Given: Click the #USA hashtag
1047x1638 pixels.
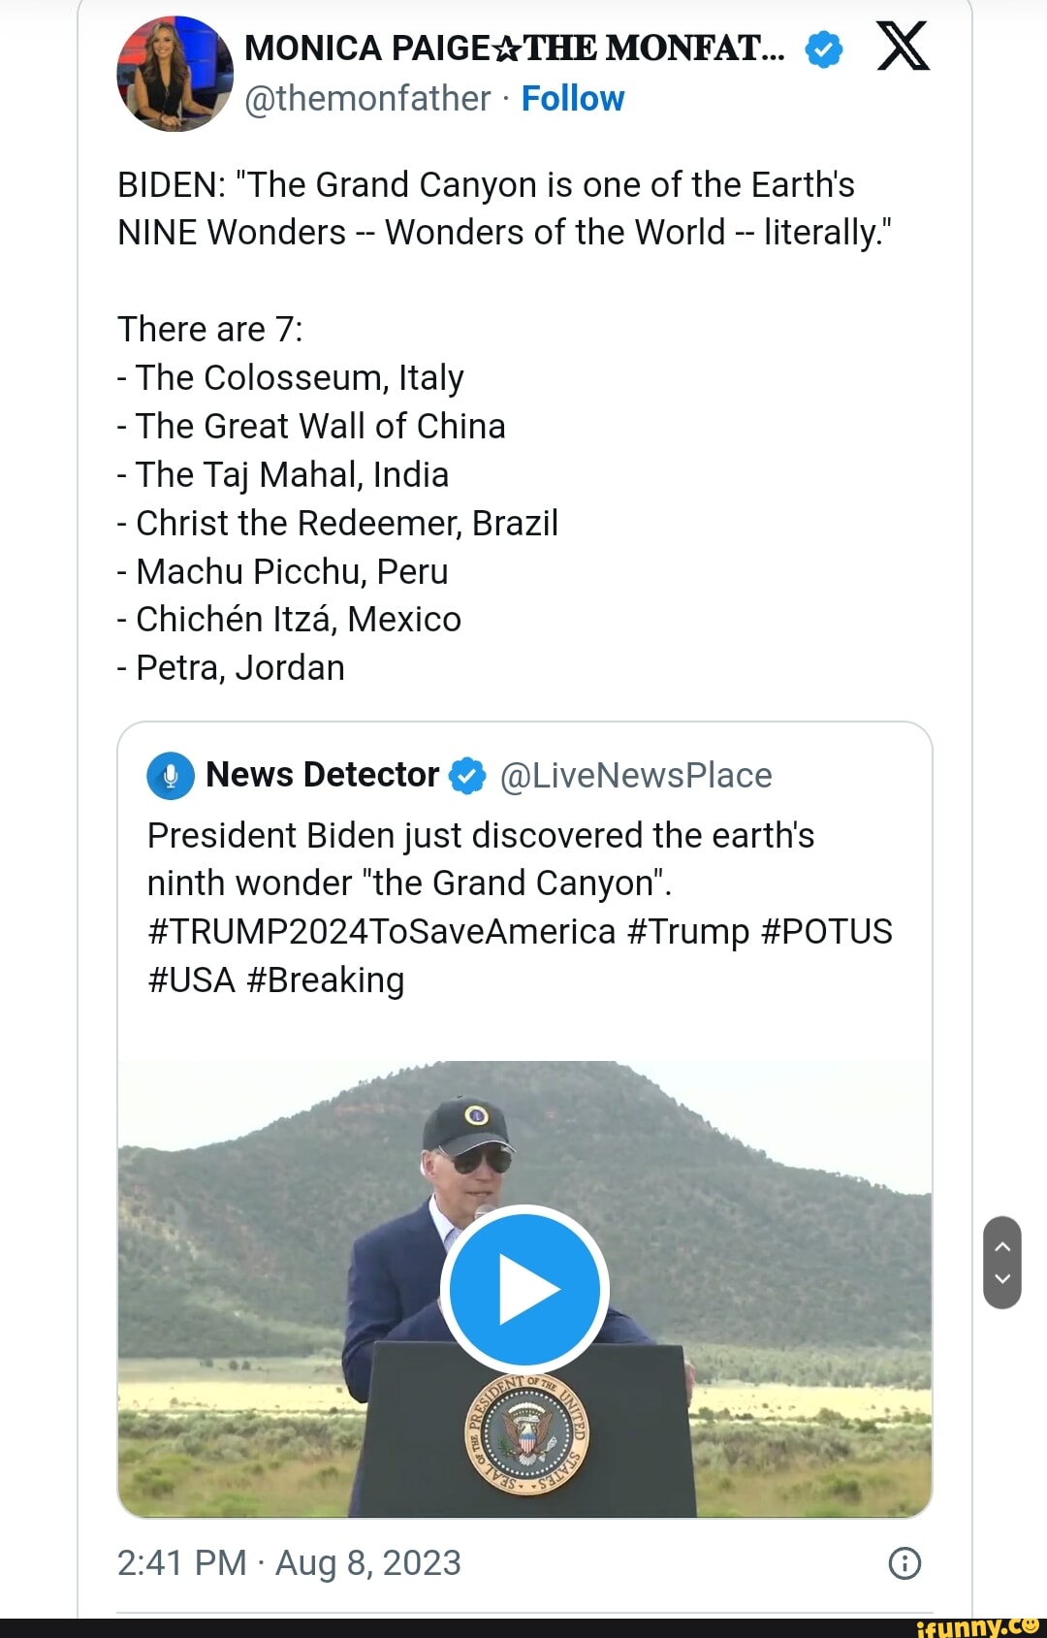Looking at the screenshot, I should (191, 980).
